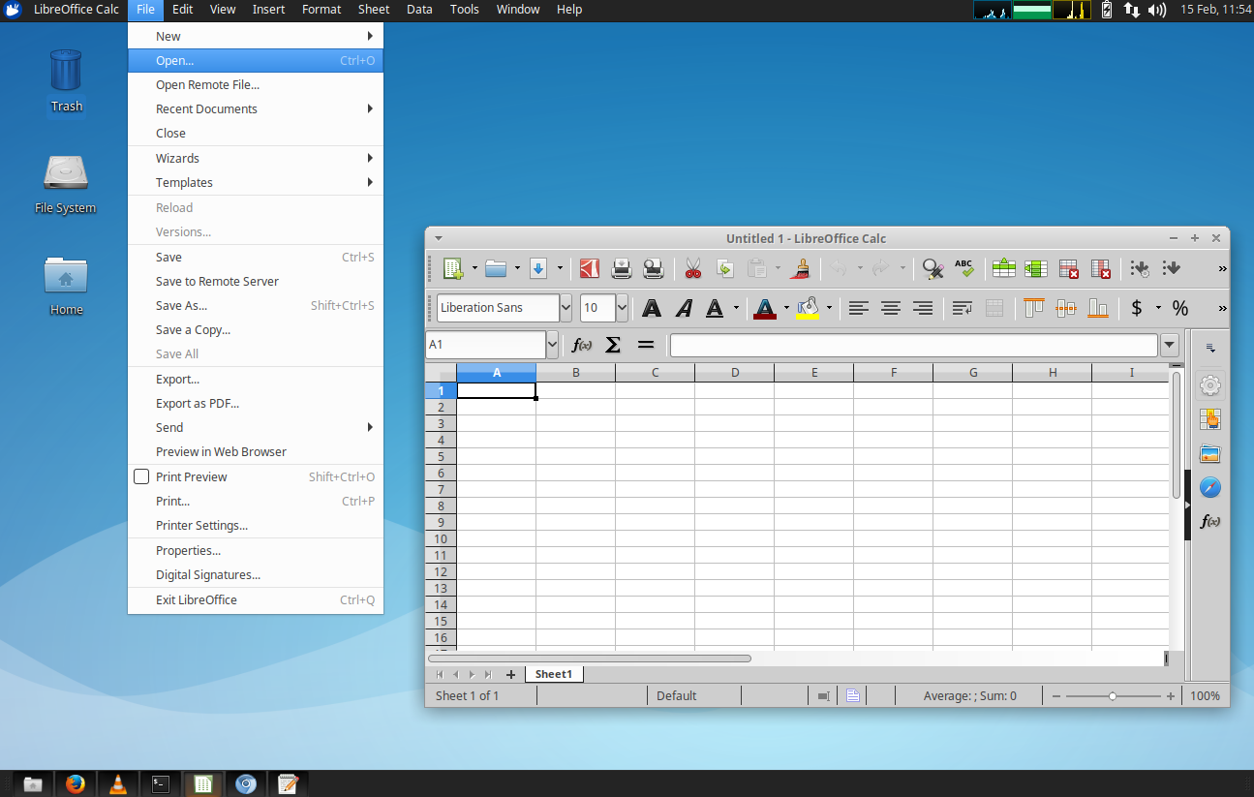Click the Delete Columns icon
This screenshot has width=1254, height=797.
coord(1101,268)
